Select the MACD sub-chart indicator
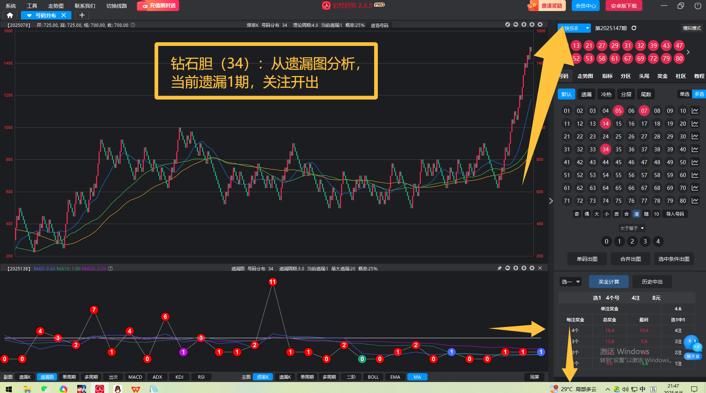The image size is (706, 393). 135,377
